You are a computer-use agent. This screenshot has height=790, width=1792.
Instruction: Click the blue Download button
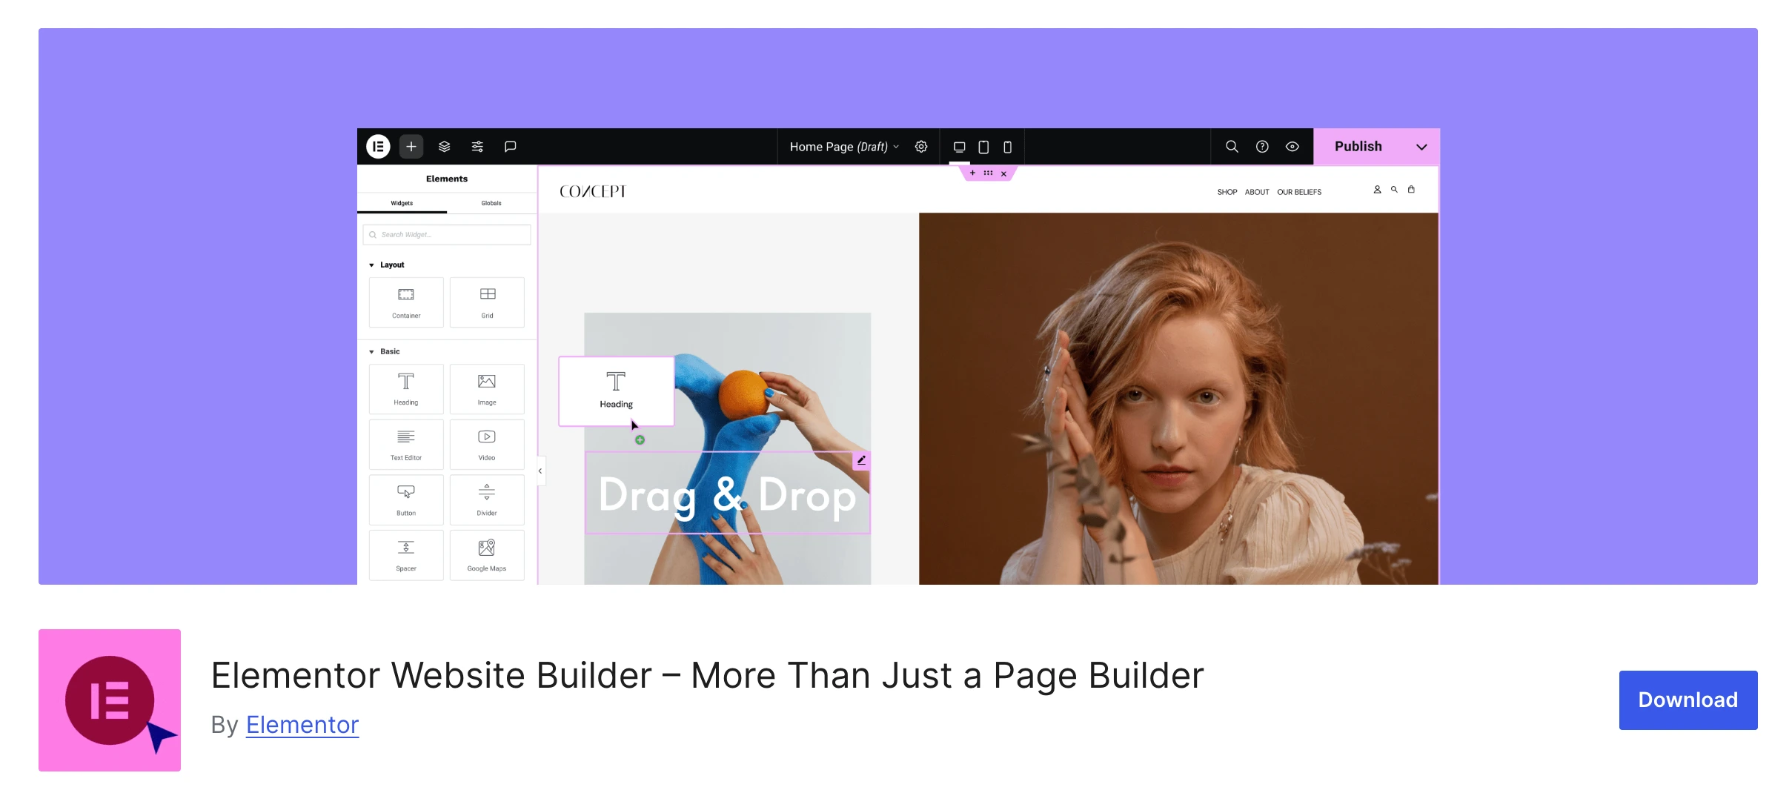1688,700
